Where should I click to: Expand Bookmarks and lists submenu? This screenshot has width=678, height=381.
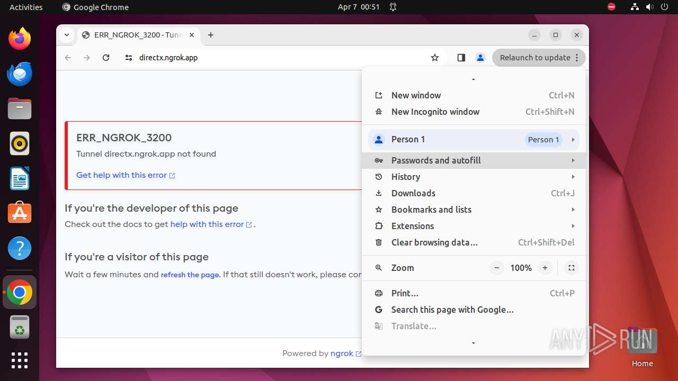(x=474, y=210)
